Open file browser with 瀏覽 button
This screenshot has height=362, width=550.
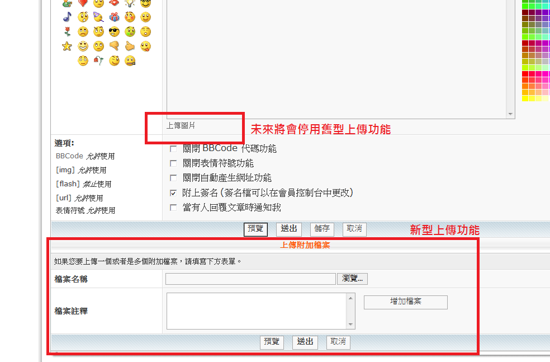[x=352, y=279]
